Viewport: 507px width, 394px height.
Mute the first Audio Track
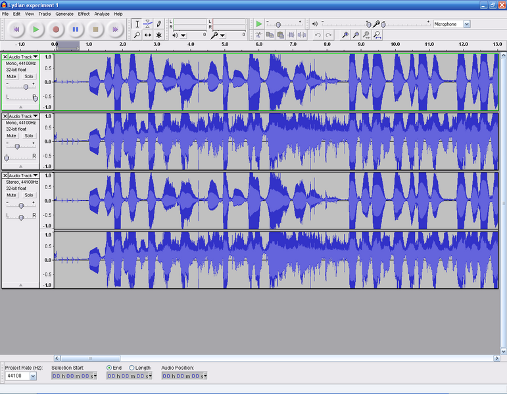[12, 76]
